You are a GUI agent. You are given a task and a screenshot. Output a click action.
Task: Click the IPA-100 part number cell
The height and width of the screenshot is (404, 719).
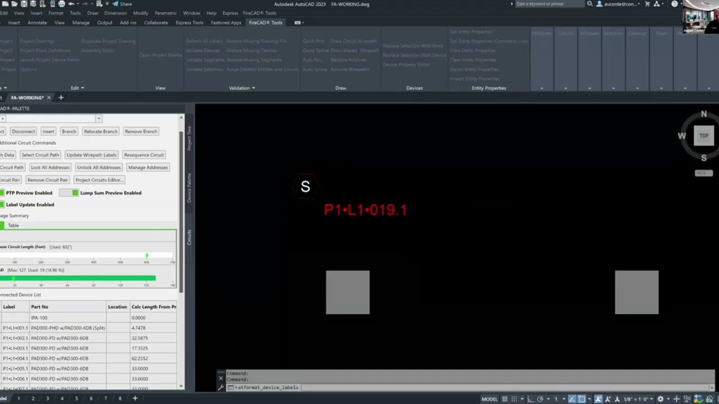(x=67, y=318)
